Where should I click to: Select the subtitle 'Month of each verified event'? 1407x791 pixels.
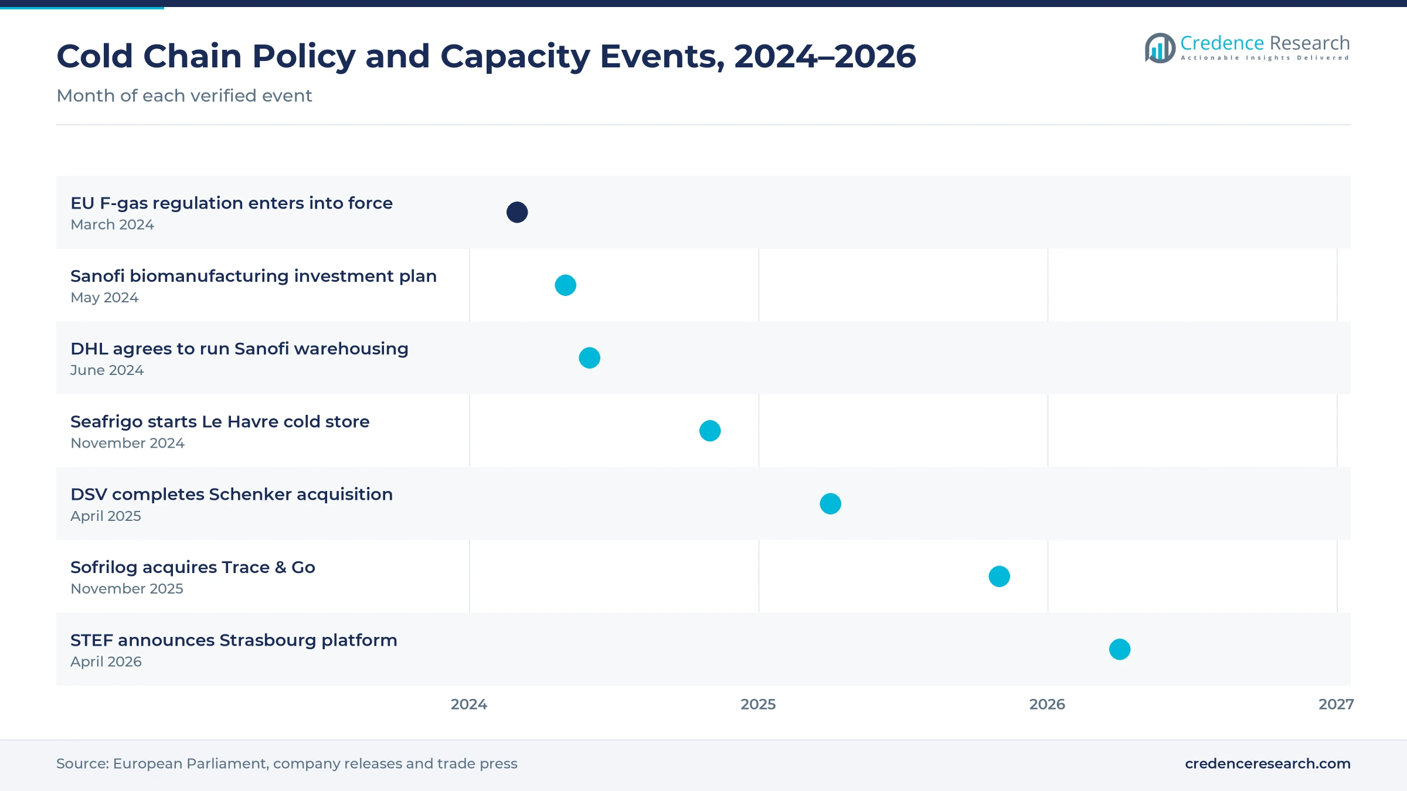[184, 96]
